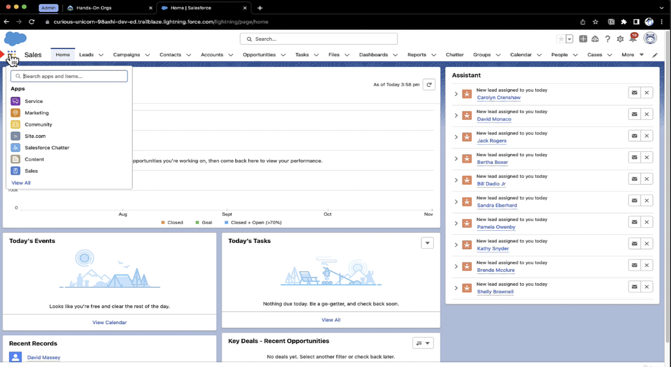Viewport: 671px width, 367px height.
Task: Open the Reports tab
Action: click(417, 55)
